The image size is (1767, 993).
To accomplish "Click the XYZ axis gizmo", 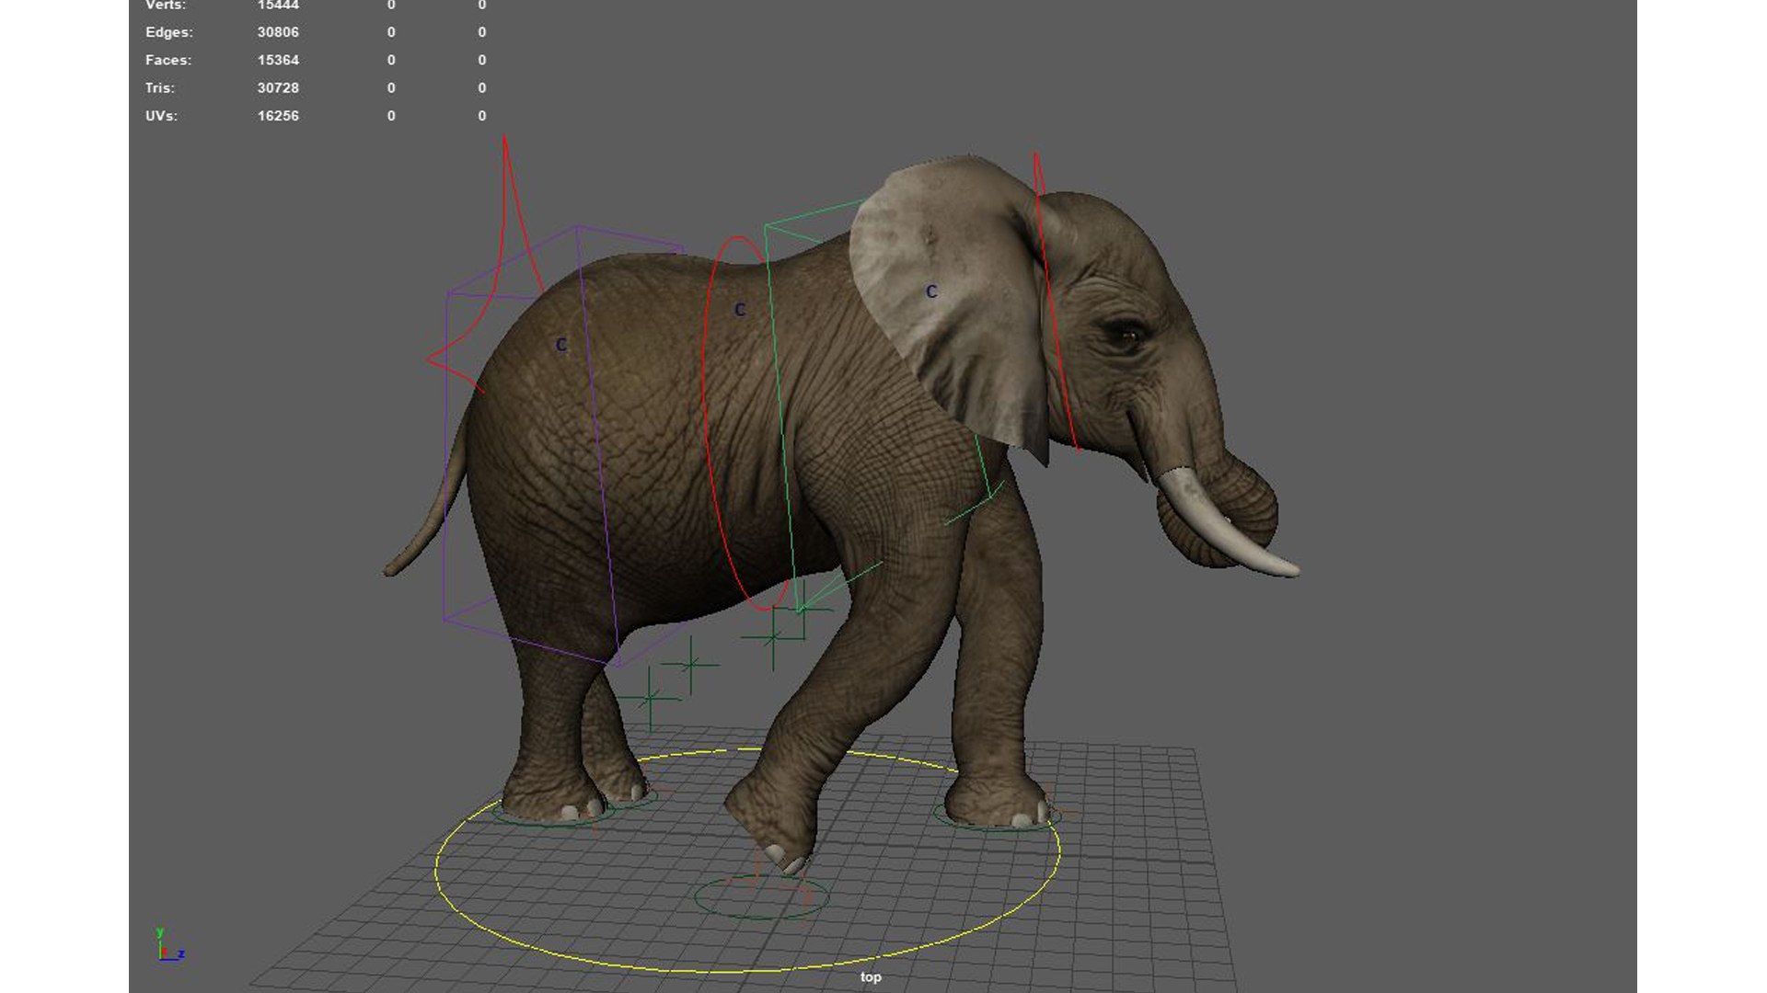I will [169, 945].
